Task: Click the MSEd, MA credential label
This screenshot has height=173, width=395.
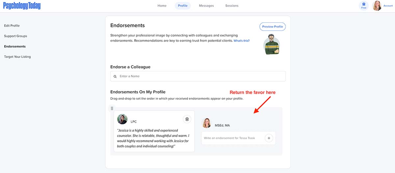Action: [x=223, y=125]
